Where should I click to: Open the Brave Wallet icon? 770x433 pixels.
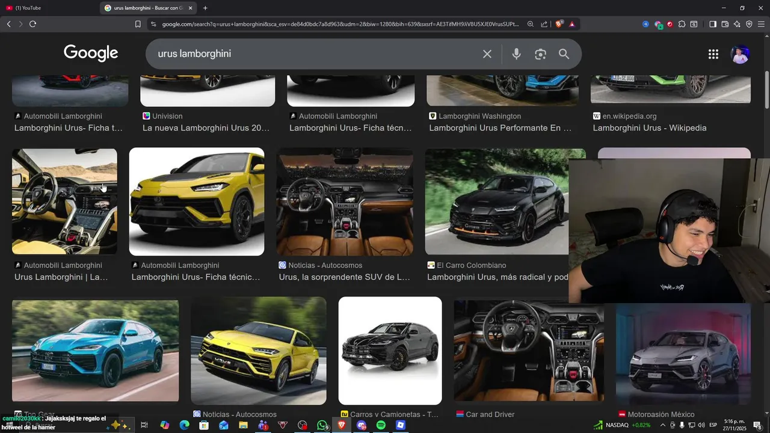(725, 24)
